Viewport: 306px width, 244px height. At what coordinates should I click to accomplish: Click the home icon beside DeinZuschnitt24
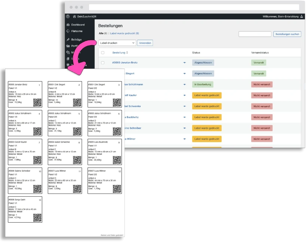click(x=74, y=16)
